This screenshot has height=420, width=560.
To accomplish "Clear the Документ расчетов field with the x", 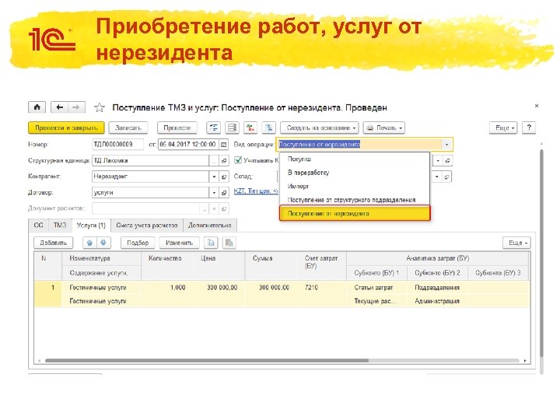I will pyautogui.click(x=215, y=208).
